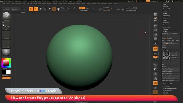Expand the Masking subpalette

[165, 18]
